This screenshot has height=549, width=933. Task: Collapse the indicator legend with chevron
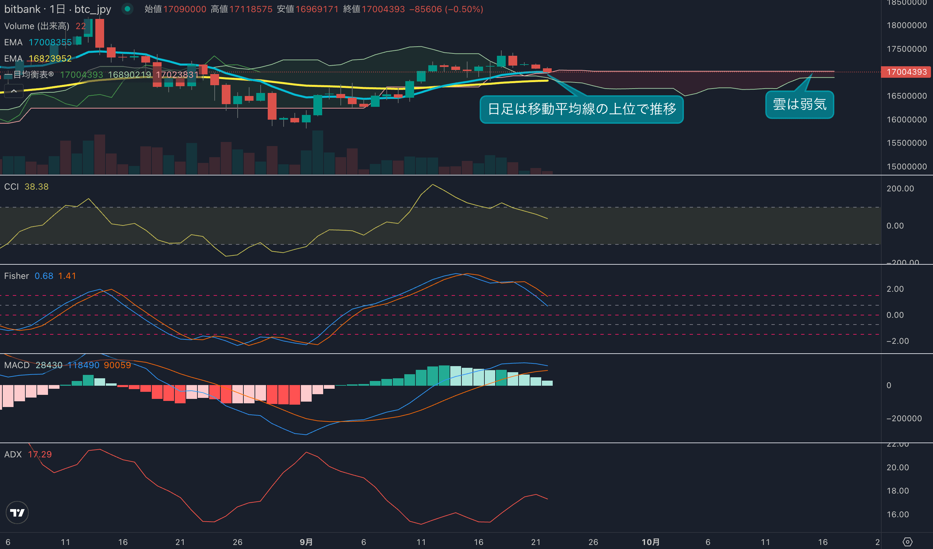(x=14, y=91)
